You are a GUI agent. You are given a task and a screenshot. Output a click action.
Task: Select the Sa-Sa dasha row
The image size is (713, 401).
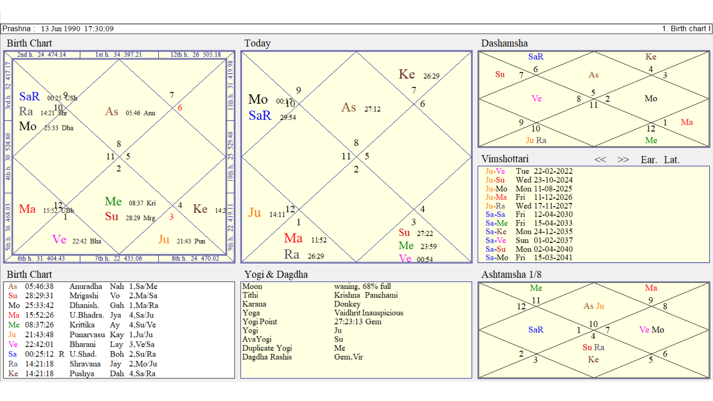coord(529,214)
